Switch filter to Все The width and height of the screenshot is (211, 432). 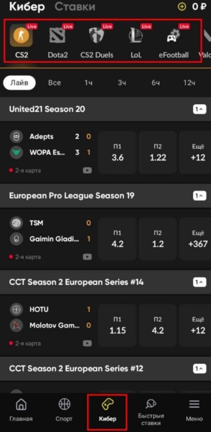point(54,83)
